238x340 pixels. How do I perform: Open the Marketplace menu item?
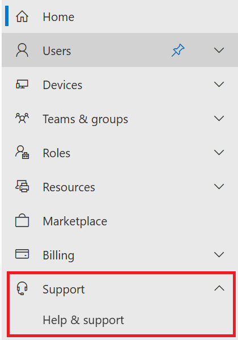[x=120, y=221]
